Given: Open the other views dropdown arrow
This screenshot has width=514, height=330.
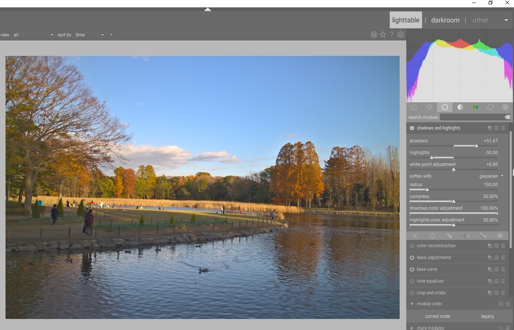Looking at the screenshot, I should click(506, 20).
